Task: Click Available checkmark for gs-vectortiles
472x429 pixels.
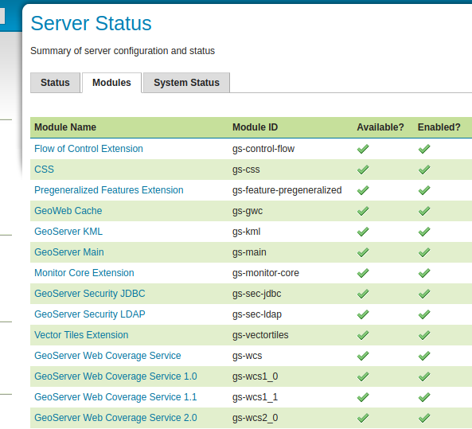Action: coord(363,335)
